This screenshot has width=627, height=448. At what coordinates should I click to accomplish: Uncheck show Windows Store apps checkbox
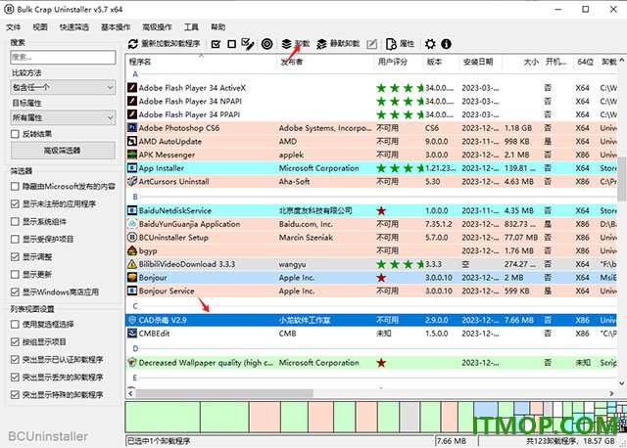[15, 291]
